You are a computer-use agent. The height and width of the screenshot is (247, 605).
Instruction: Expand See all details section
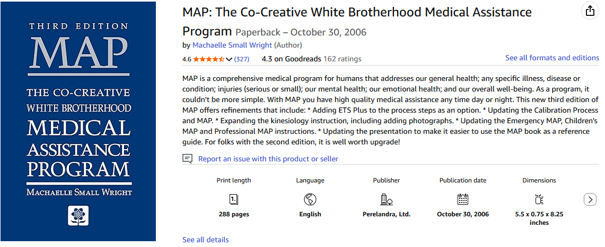pyautogui.click(x=206, y=240)
